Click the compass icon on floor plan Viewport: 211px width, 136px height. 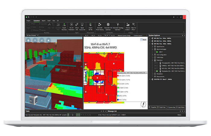(143, 104)
